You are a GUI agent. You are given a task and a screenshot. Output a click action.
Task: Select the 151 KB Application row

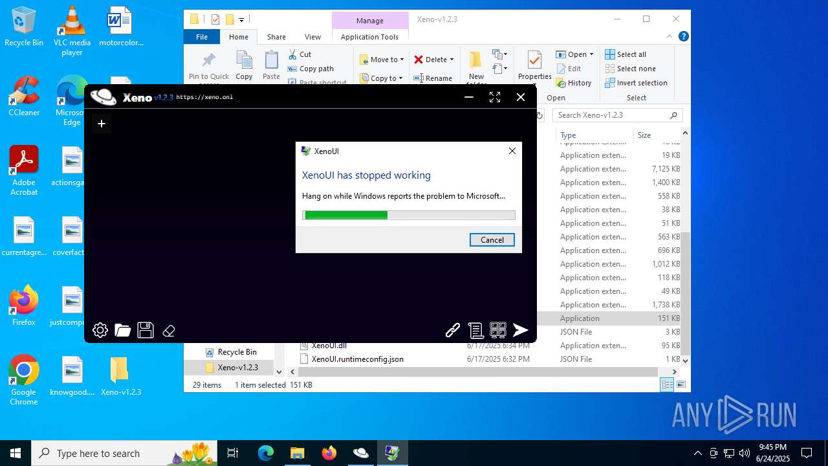[618, 318]
